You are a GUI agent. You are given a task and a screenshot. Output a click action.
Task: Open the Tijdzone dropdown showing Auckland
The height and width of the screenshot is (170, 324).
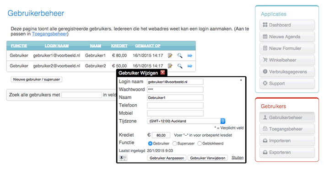point(186,121)
